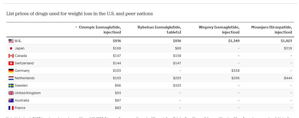The width and height of the screenshot is (299, 118).
Task: Click the Germany flag icon
Action: pyautogui.click(x=11, y=71)
